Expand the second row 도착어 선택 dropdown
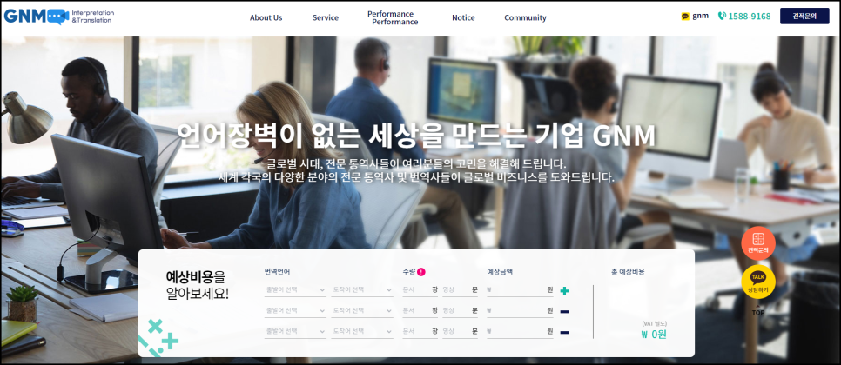841x365 pixels. click(362, 310)
